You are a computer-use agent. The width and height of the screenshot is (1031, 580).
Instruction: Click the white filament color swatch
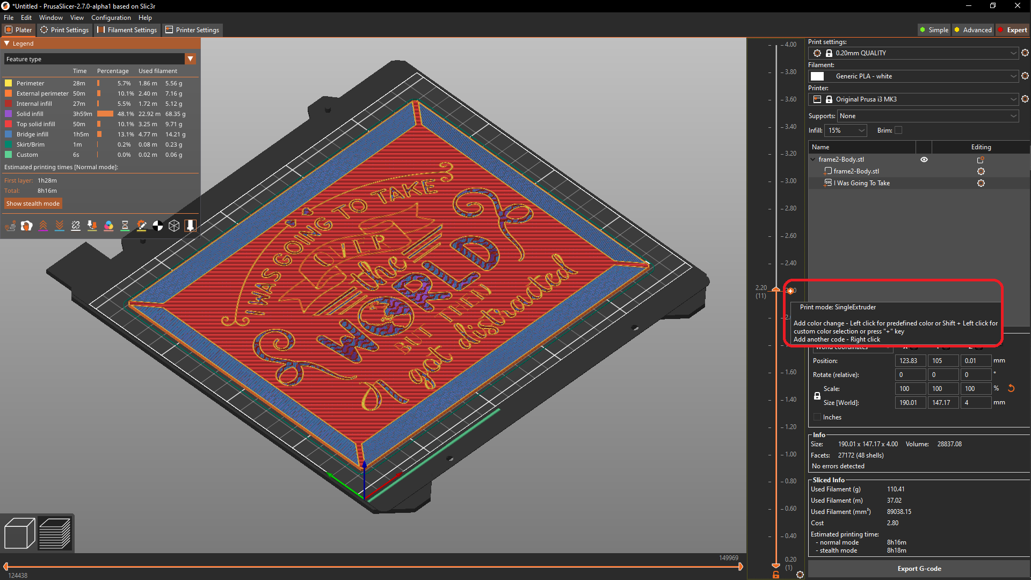[817, 76]
